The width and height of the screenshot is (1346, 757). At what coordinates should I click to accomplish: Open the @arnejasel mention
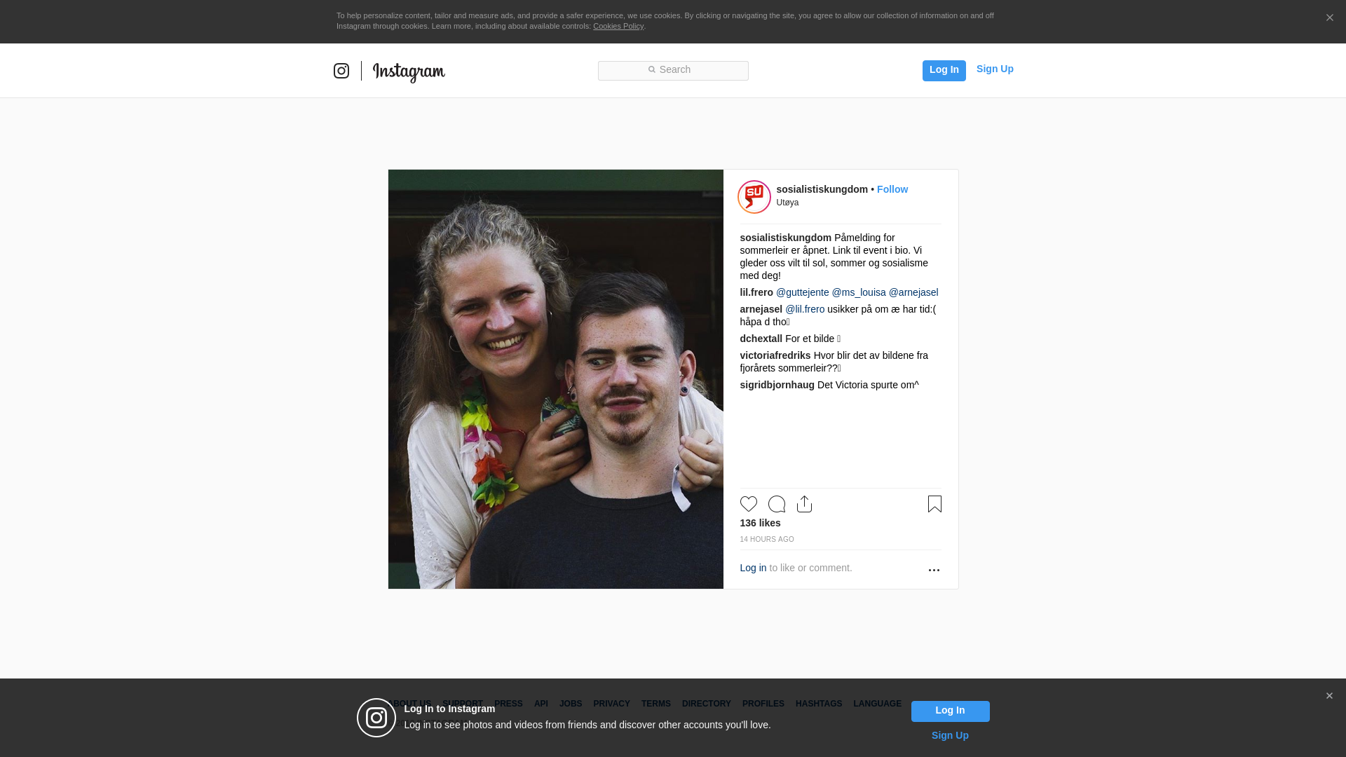[x=913, y=292]
